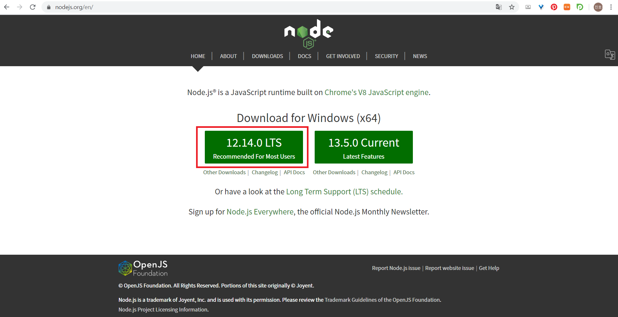Click the orange EX extension icon
The image size is (618, 317).
click(567, 7)
